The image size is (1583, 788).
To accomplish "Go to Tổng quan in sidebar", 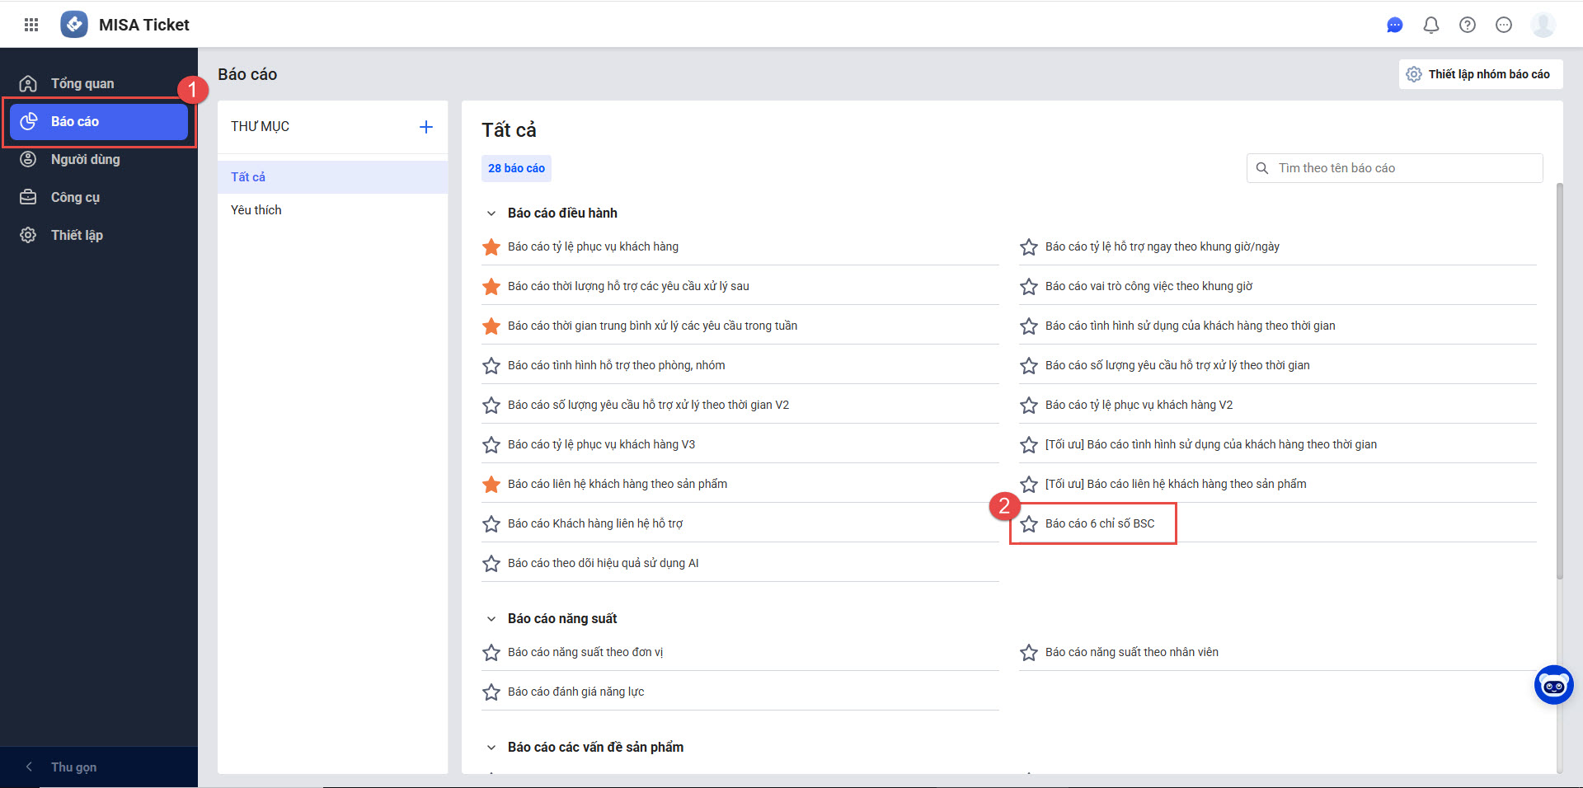I will pos(82,83).
